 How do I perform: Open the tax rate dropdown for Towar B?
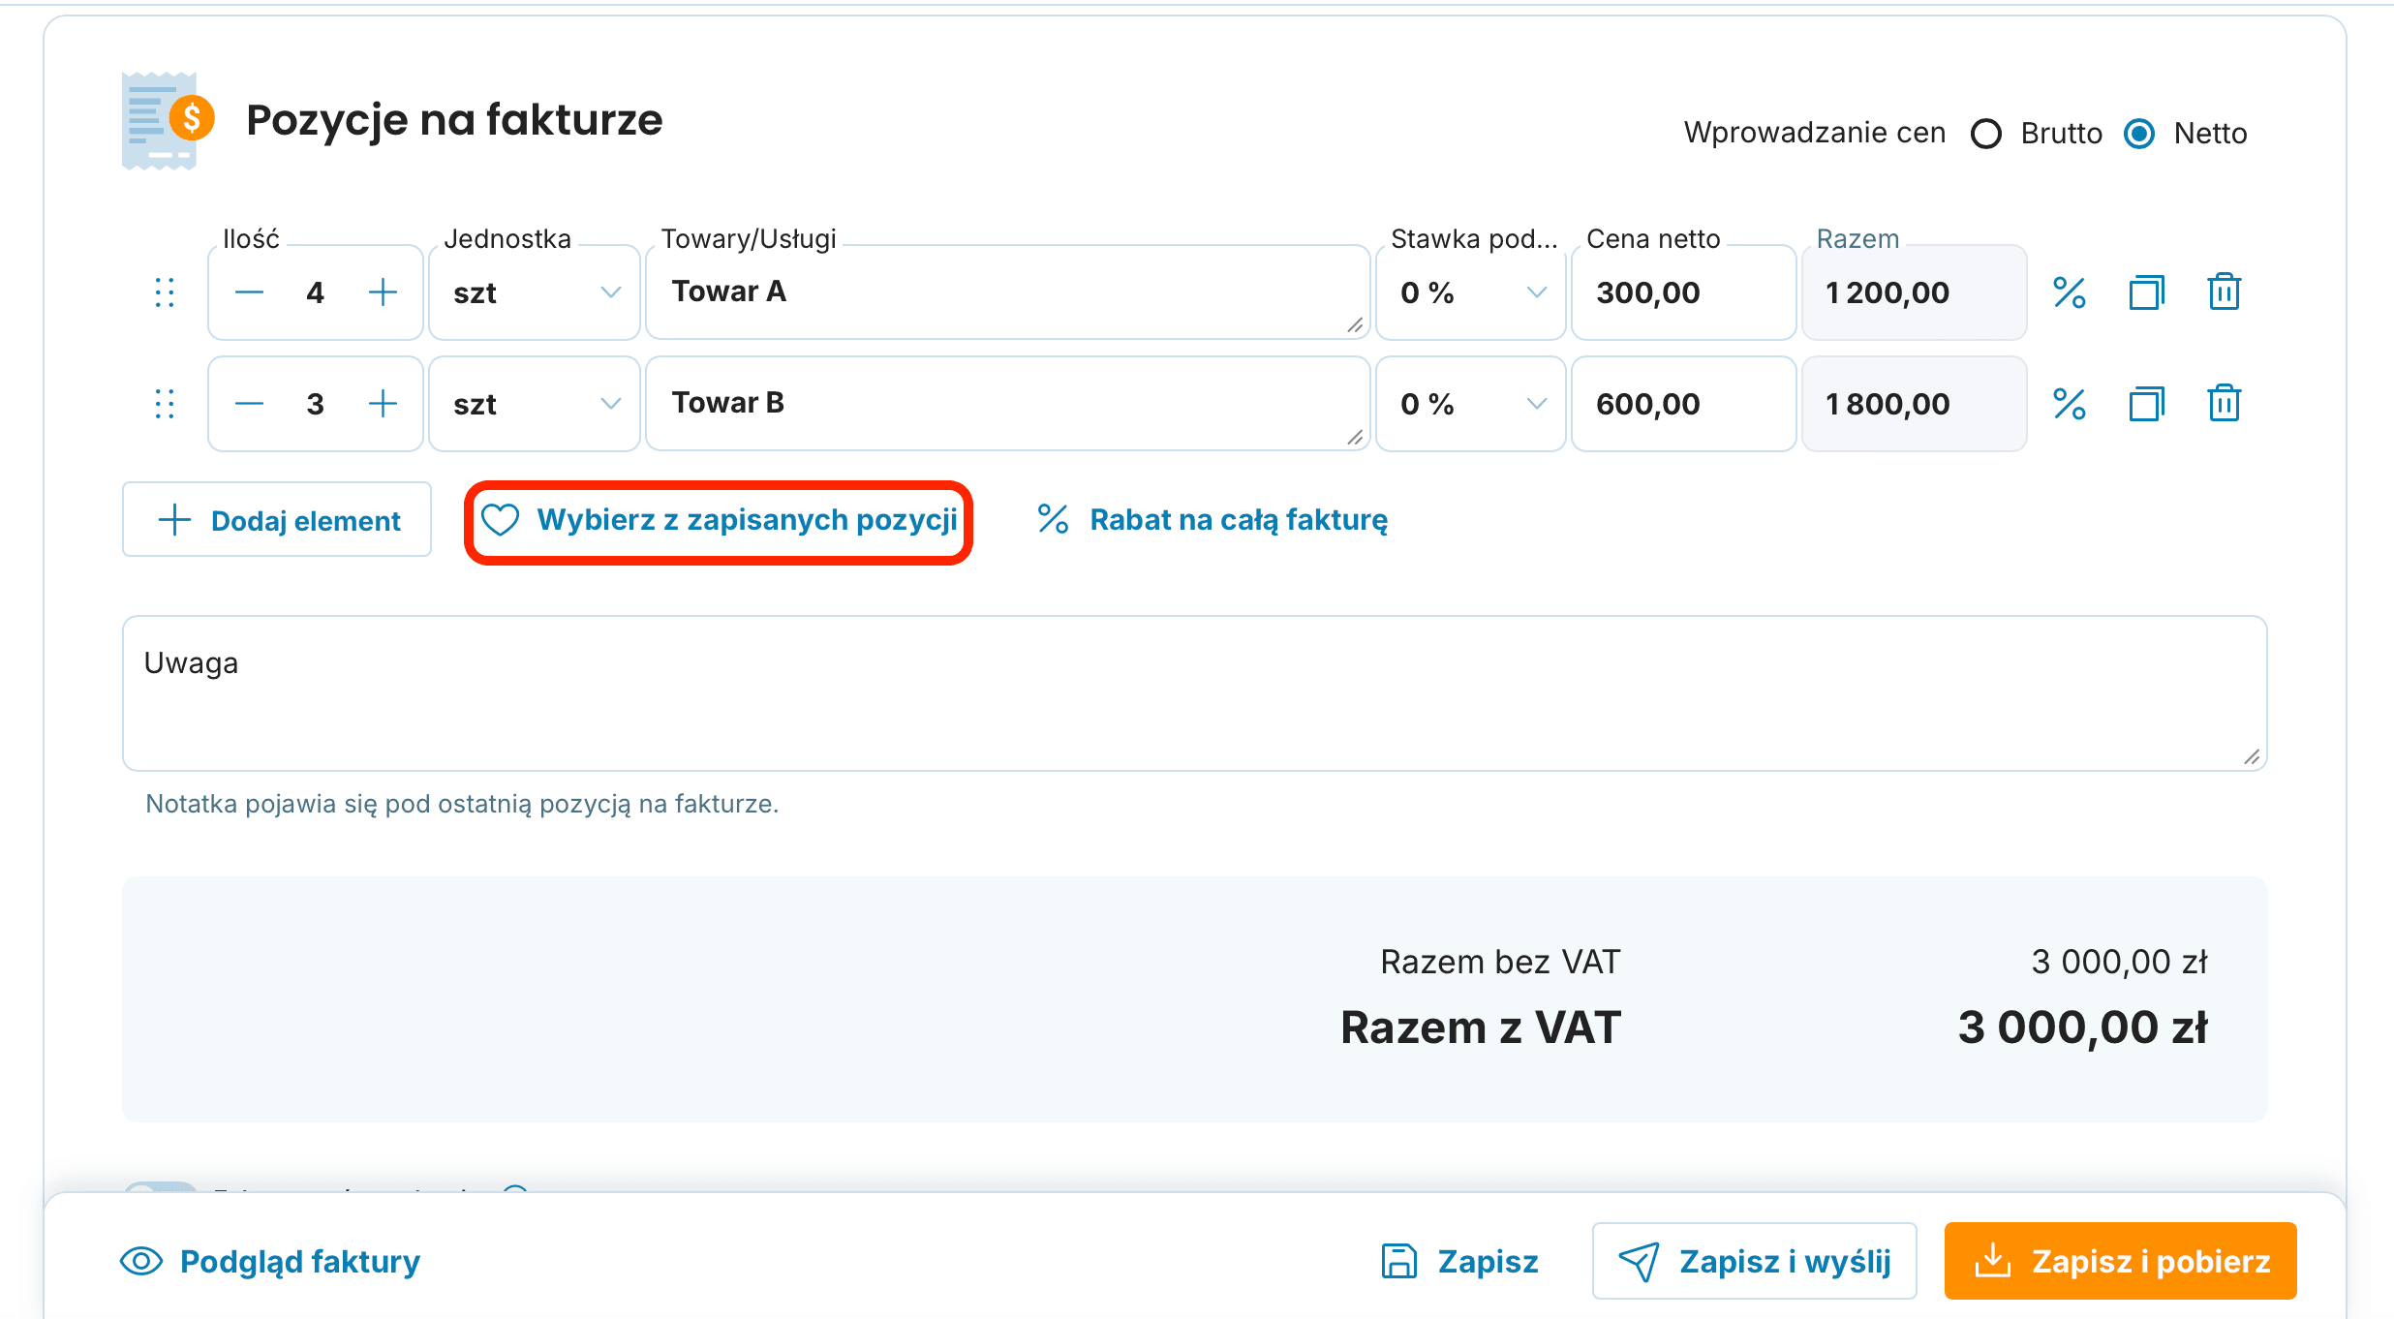1471,404
